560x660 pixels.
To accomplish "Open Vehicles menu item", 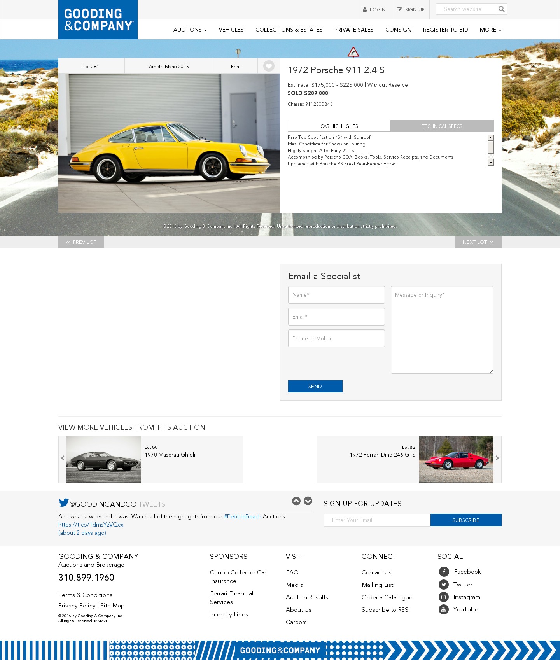I will (231, 30).
